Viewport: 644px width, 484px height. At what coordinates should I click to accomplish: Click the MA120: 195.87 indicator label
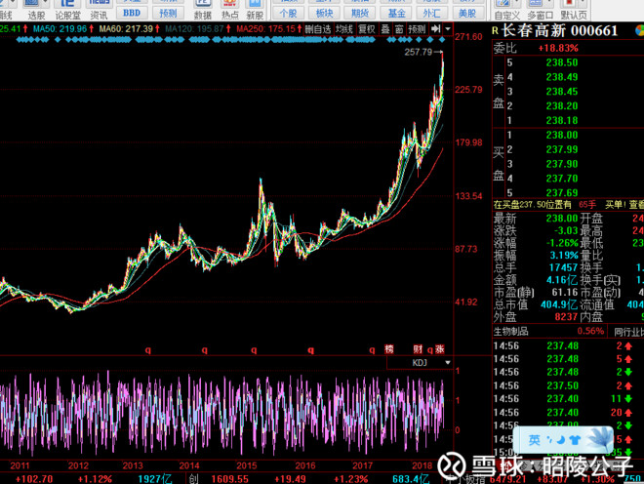click(x=194, y=29)
